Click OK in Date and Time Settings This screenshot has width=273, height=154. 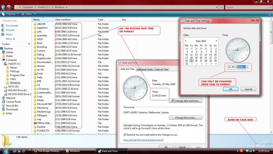[x=230, y=89]
